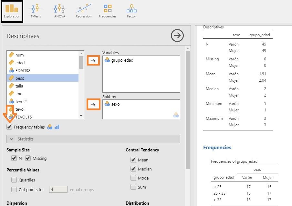Click arrow button to move variable into Split by

93,105
